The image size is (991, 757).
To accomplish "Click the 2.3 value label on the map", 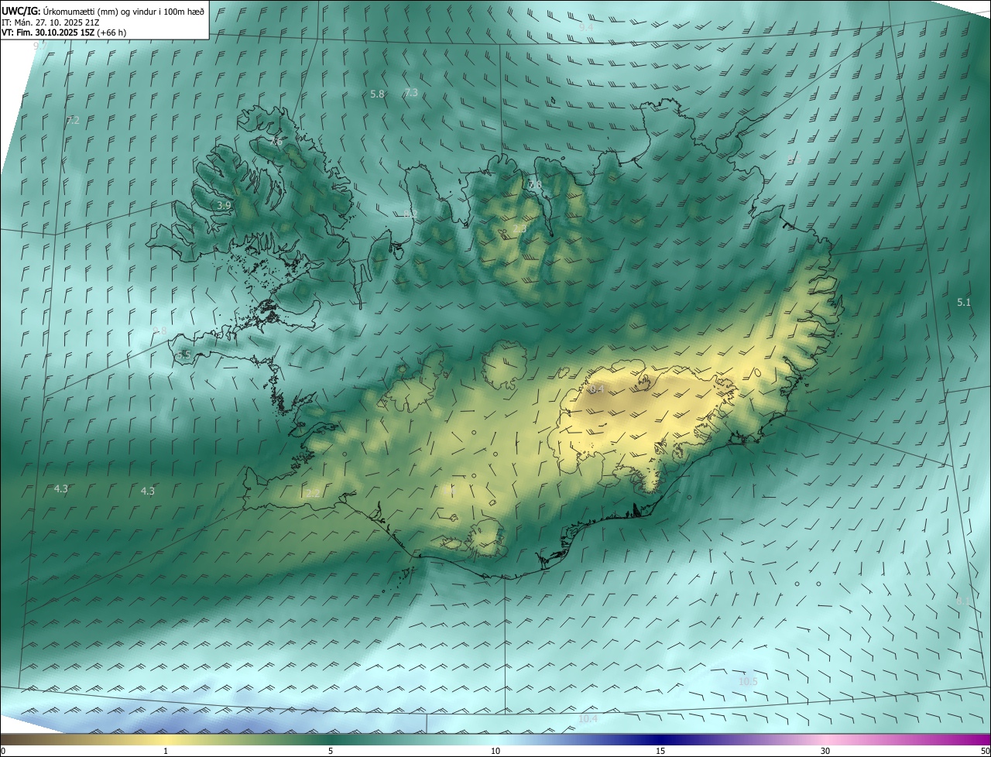I will 520,229.
